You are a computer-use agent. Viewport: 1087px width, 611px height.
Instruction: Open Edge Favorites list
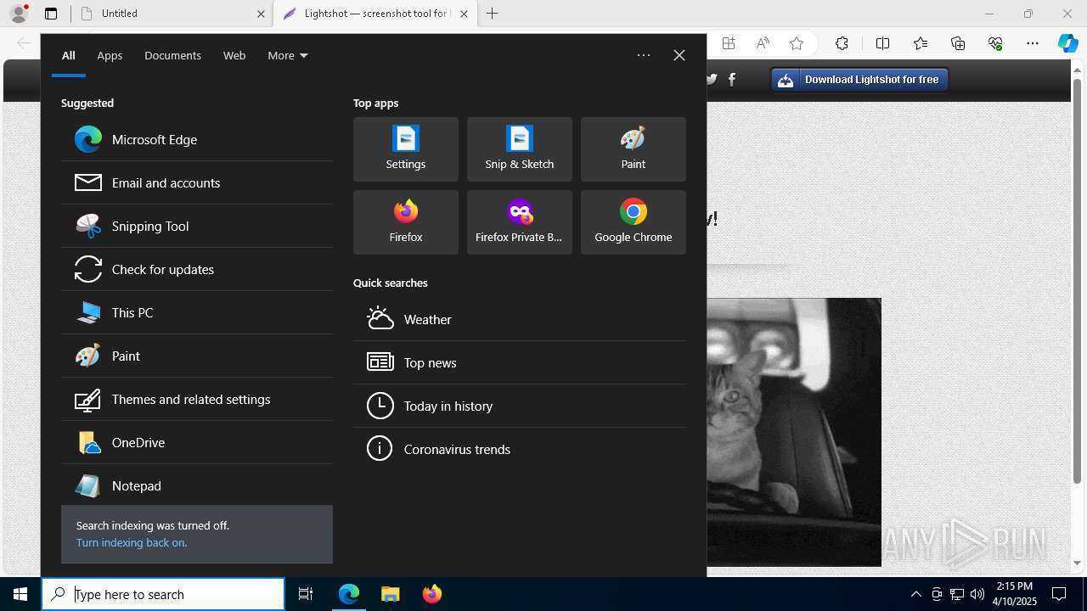(921, 43)
